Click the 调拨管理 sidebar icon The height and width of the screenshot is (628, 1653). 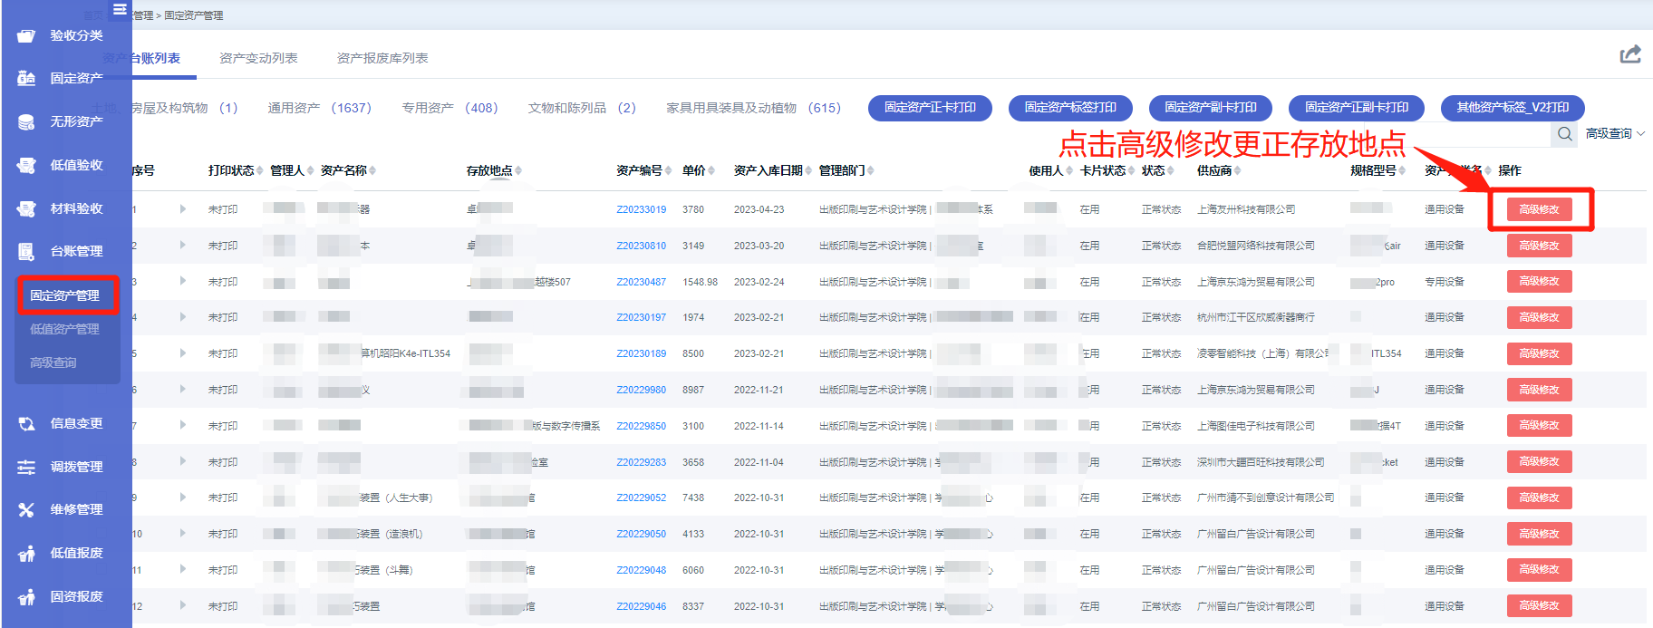pos(26,467)
